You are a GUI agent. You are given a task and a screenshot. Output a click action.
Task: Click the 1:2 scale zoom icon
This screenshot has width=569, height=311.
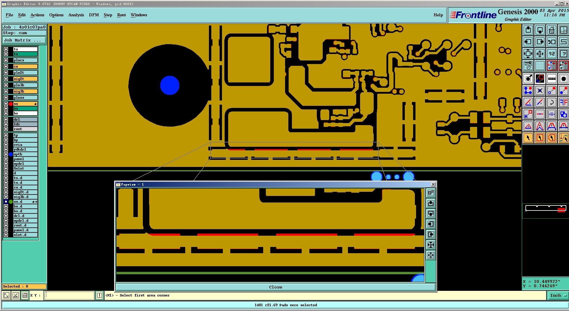pos(552,54)
